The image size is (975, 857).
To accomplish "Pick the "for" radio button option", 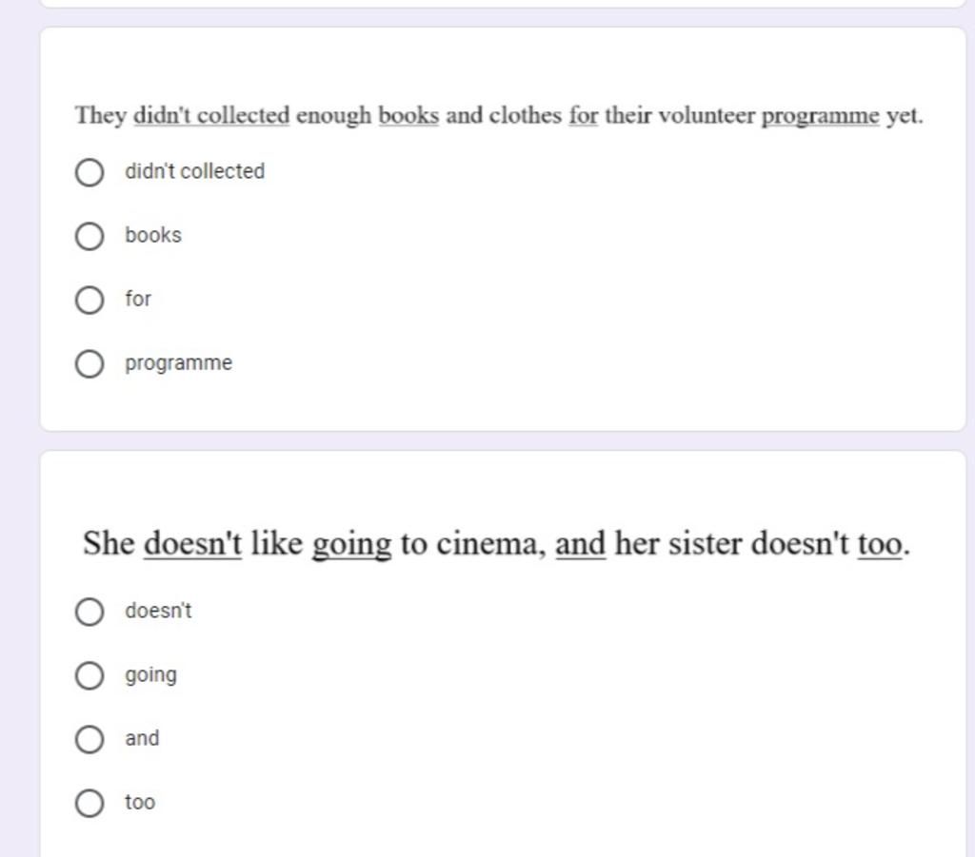I will pos(90,300).
